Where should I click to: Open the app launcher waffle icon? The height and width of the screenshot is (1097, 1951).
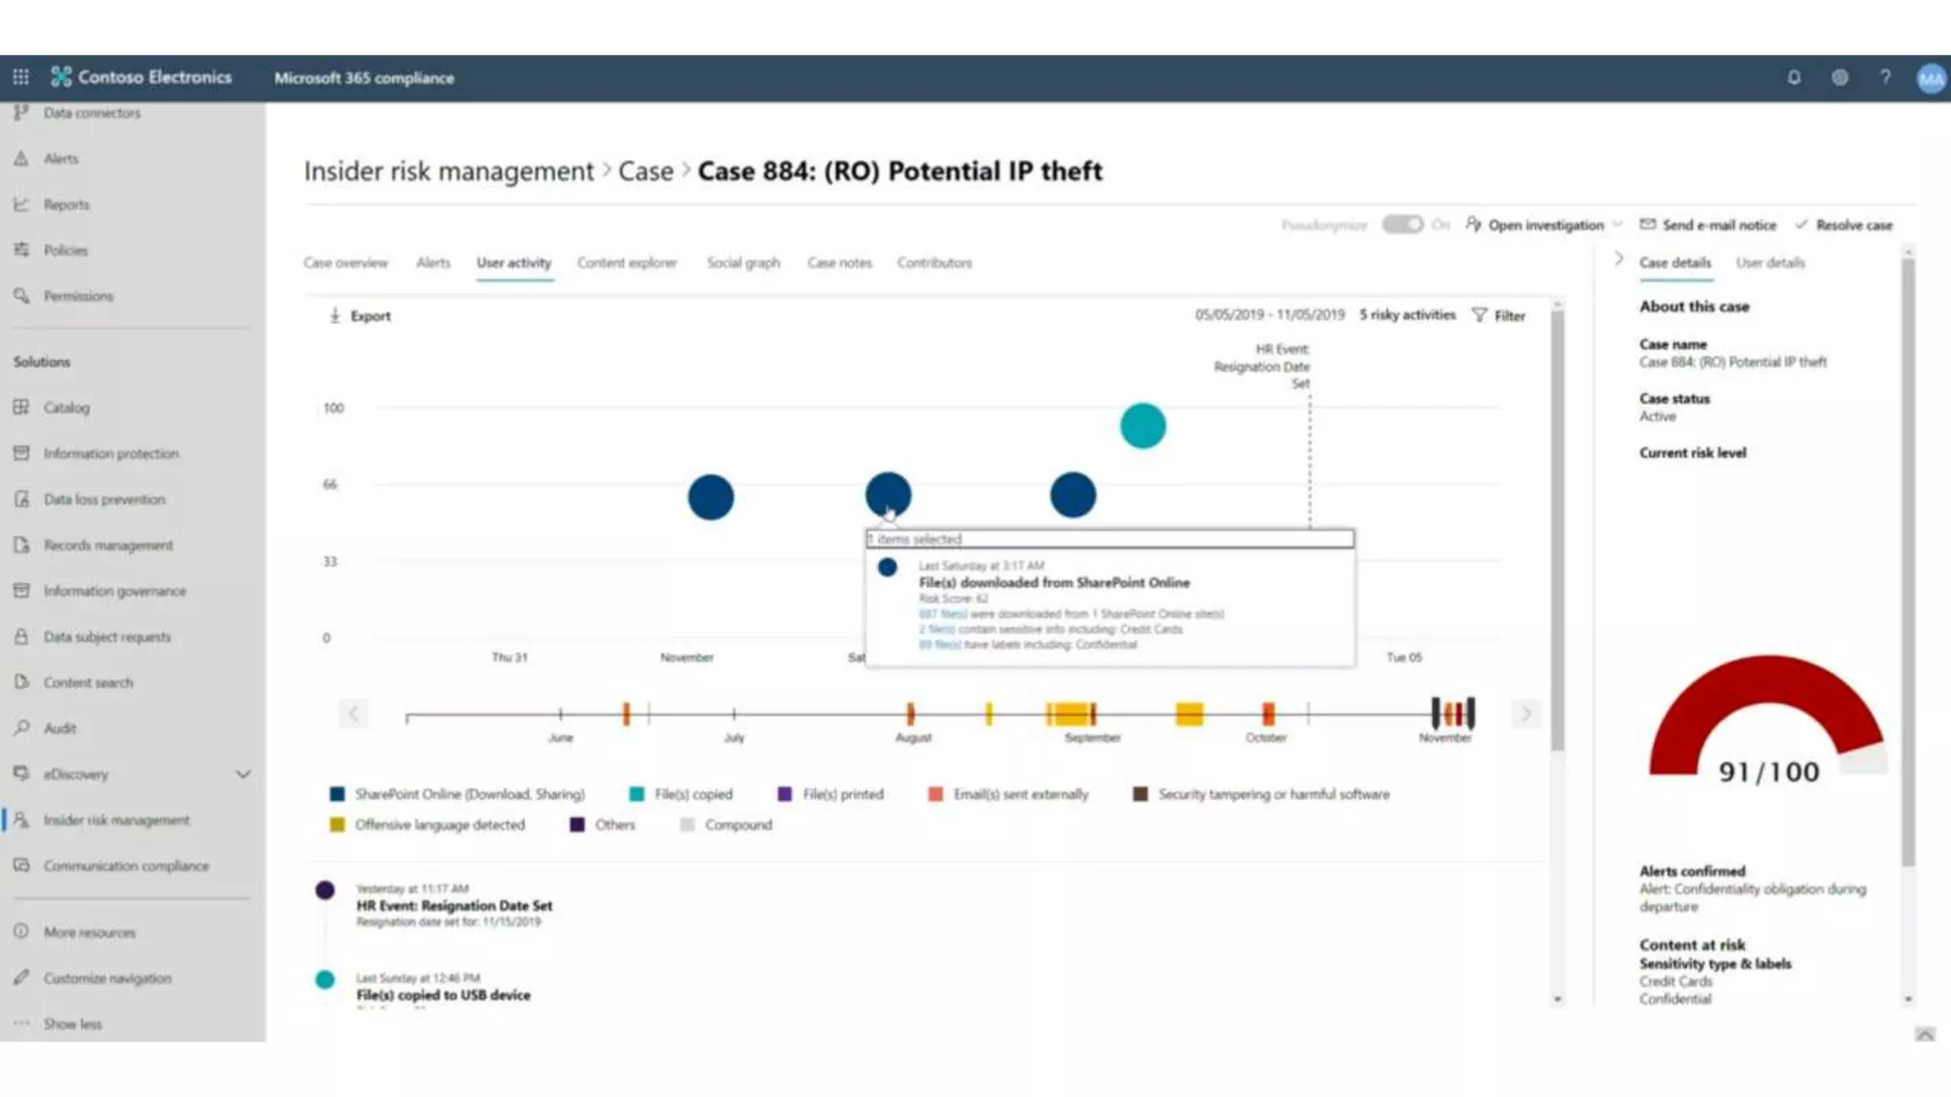click(21, 77)
